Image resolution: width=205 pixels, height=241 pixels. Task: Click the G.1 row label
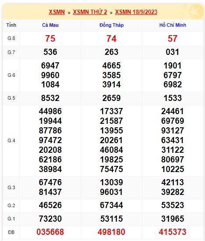pos(11,219)
